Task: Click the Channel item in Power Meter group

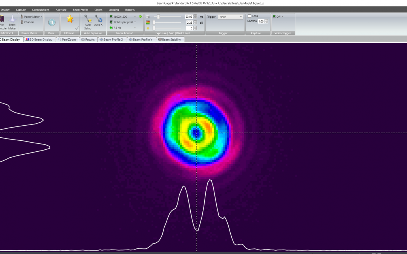Action: coord(27,22)
